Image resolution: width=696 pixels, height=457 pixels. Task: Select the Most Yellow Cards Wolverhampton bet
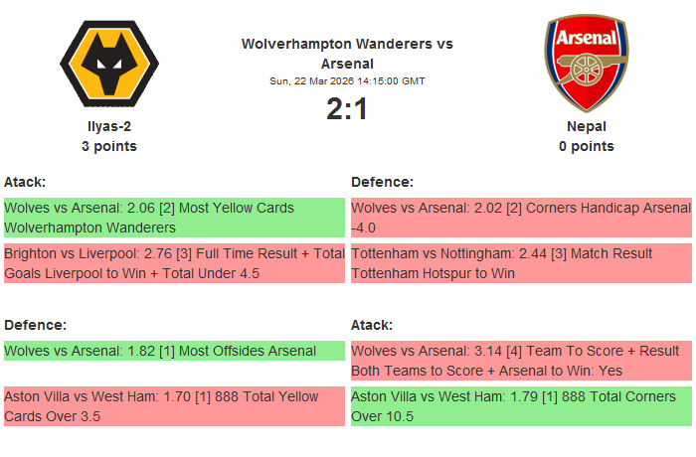(x=174, y=218)
